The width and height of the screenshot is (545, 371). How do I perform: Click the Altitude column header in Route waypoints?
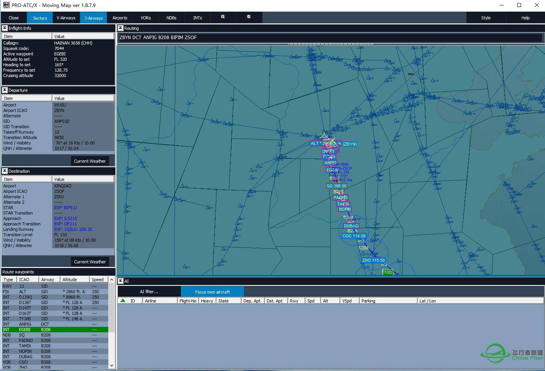(75, 280)
